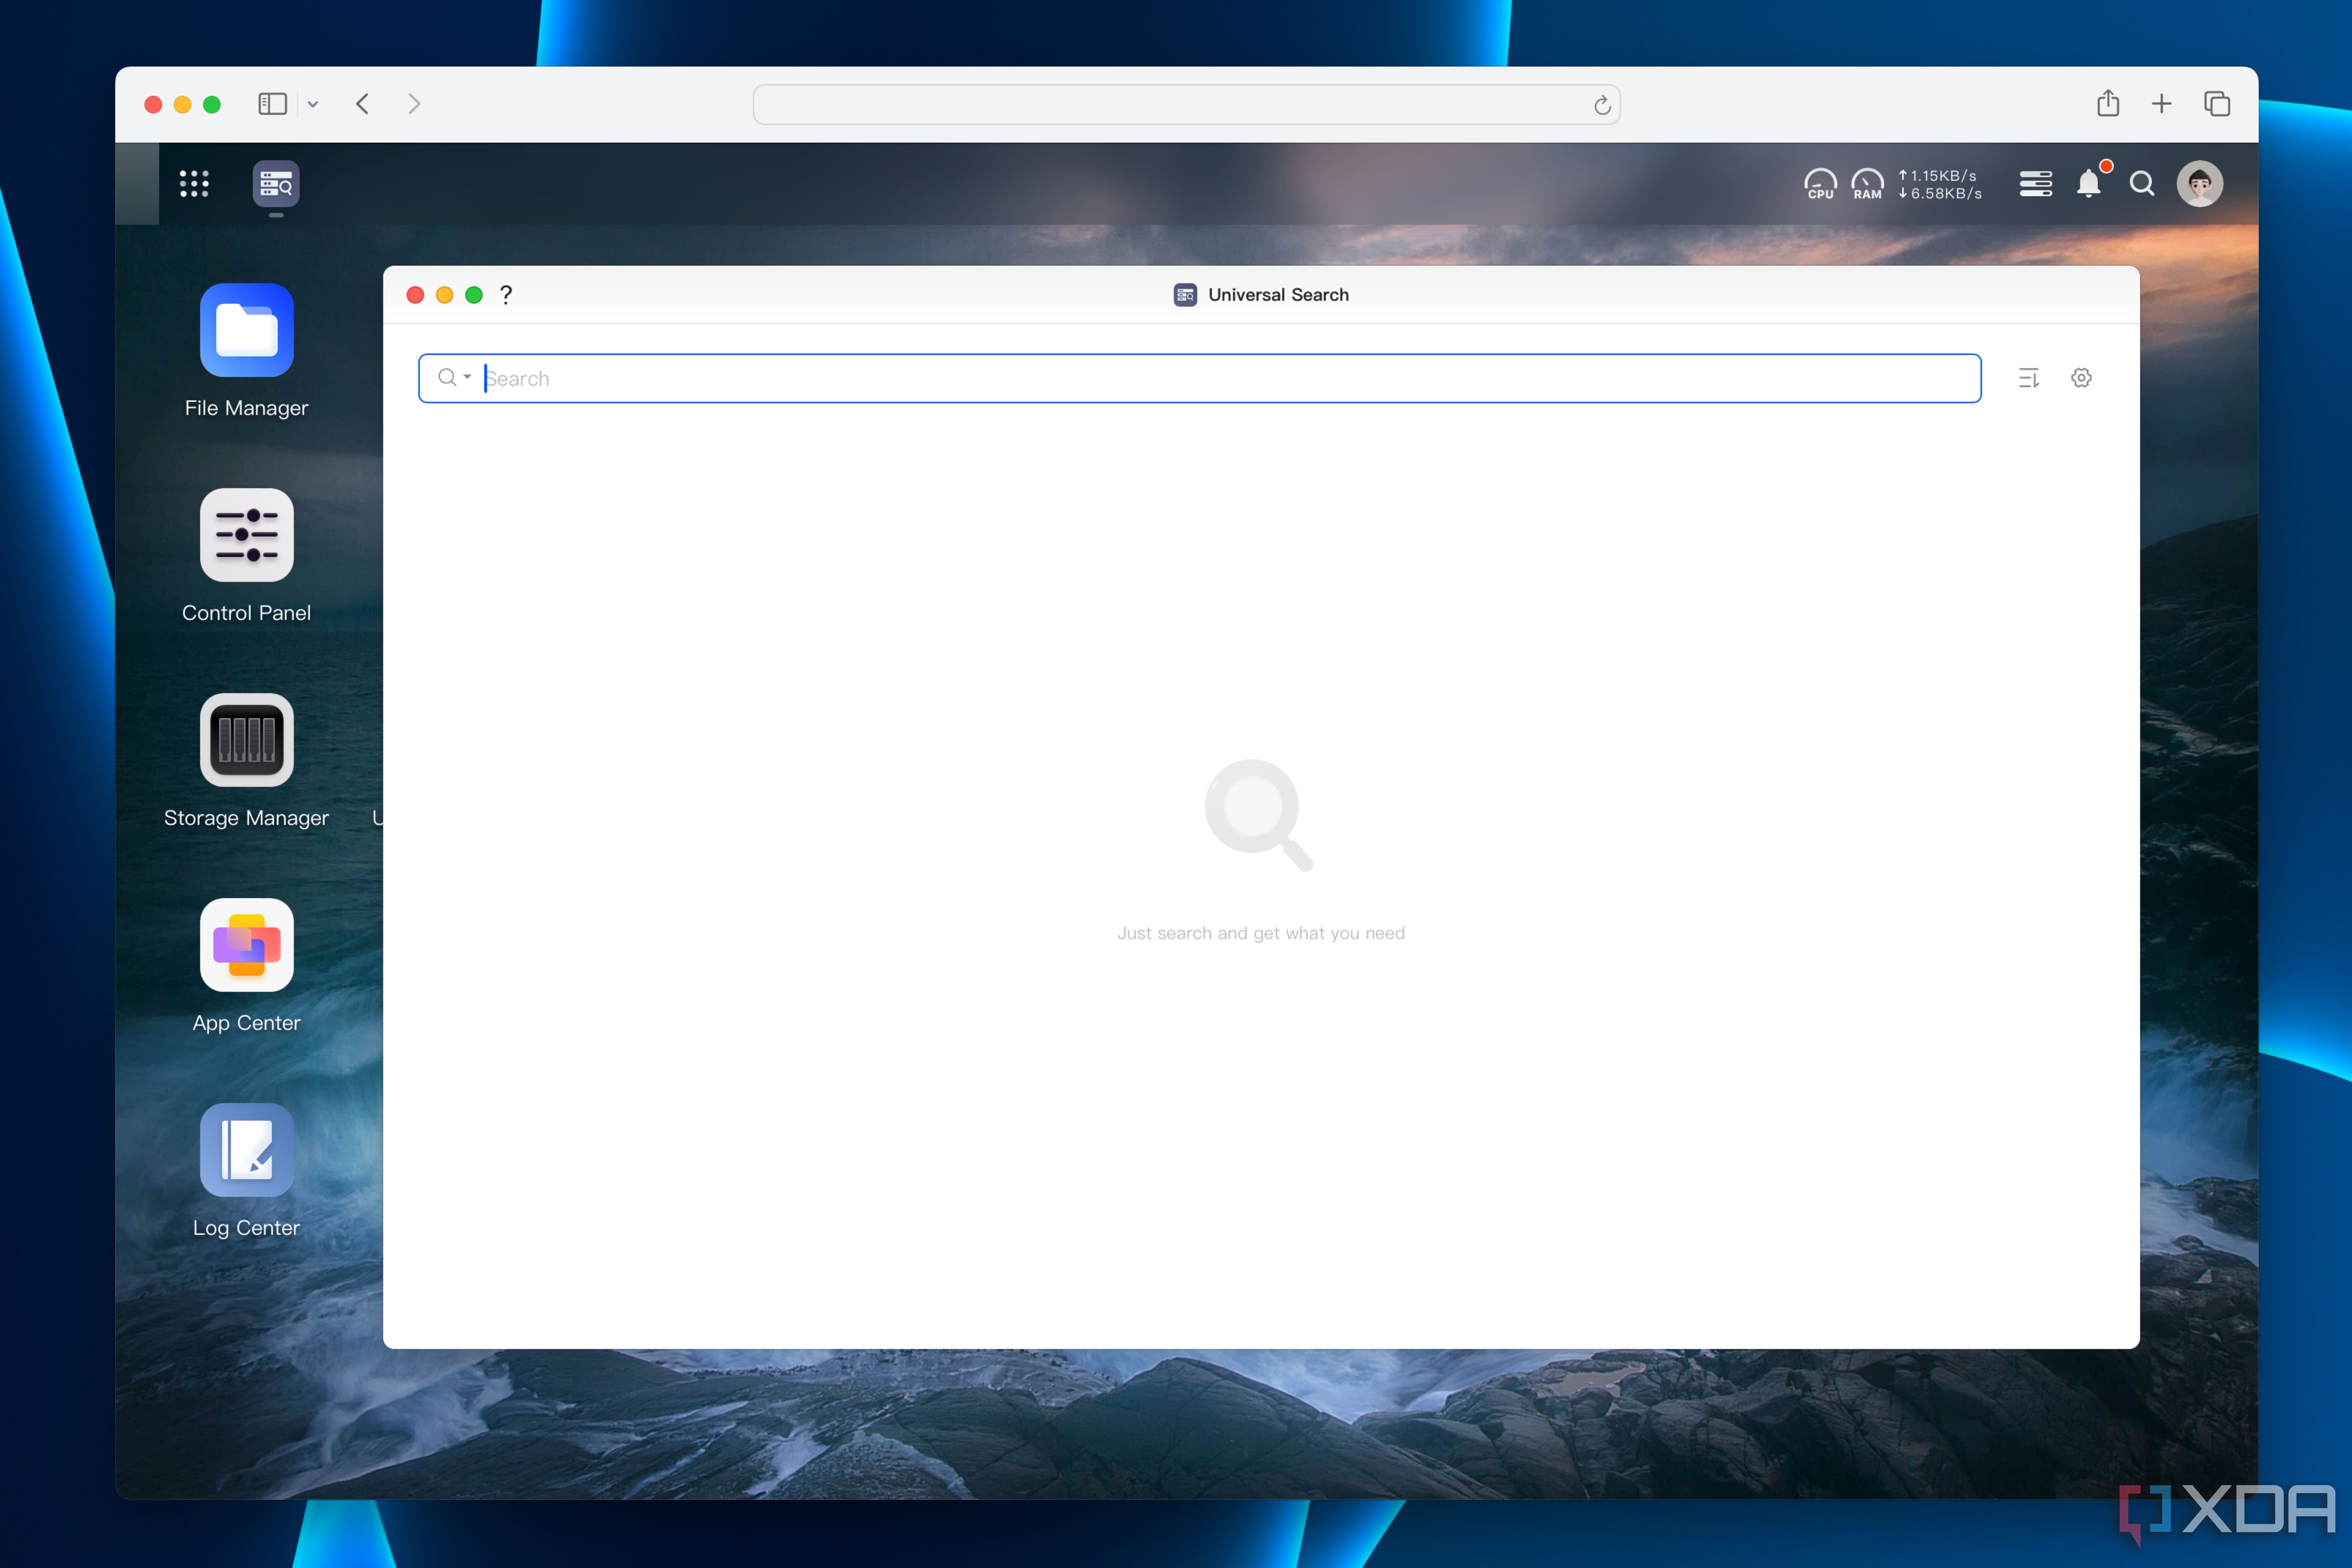Focus the Universal Search text field
The width and height of the screenshot is (2352, 1568).
[x=1199, y=378]
